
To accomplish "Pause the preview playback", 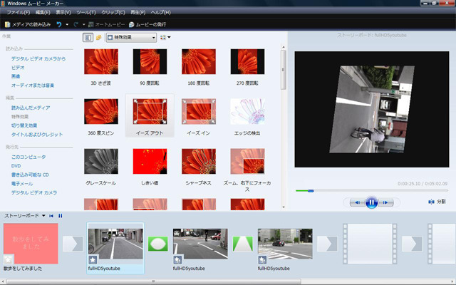I will click(372, 202).
